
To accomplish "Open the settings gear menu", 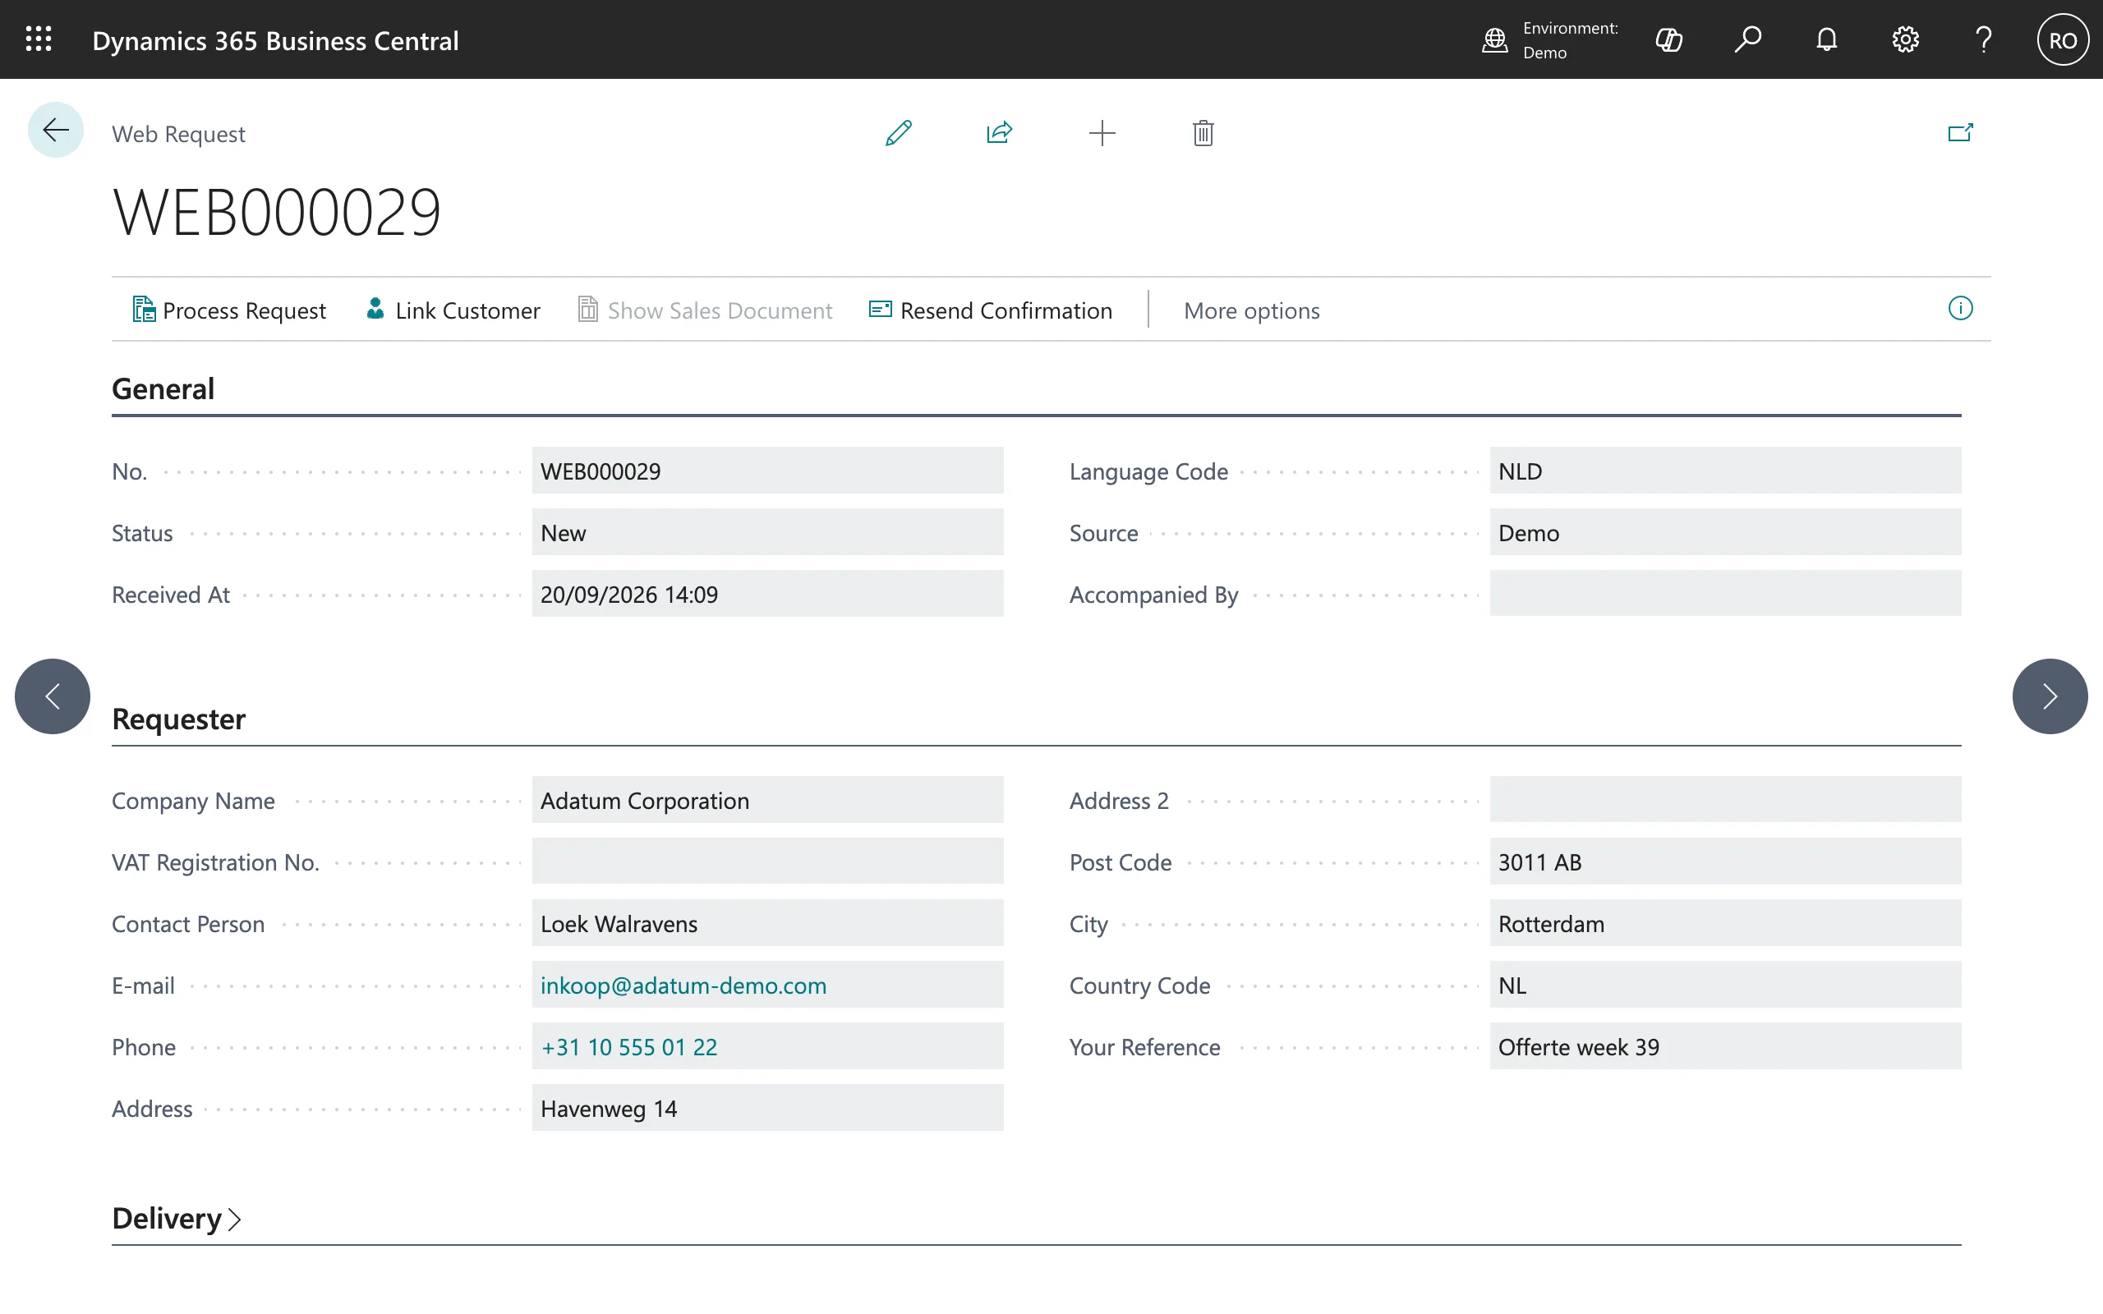I will [1905, 40].
